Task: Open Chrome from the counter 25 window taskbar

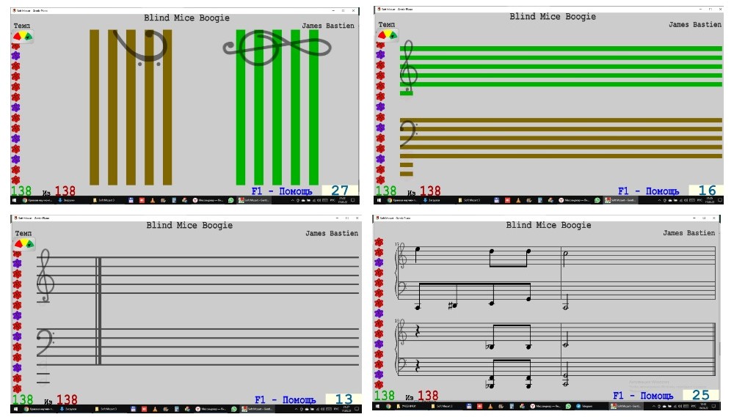Action: click(x=388, y=406)
